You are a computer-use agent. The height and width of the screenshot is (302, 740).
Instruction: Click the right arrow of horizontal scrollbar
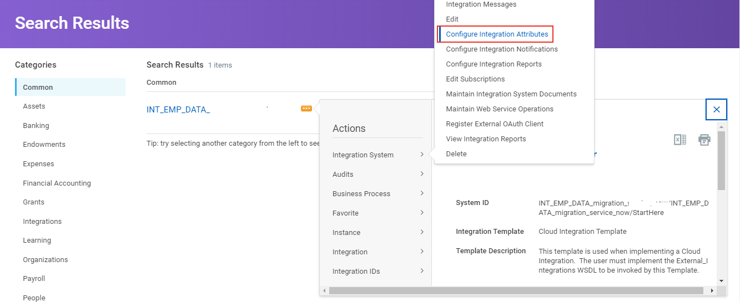712,290
